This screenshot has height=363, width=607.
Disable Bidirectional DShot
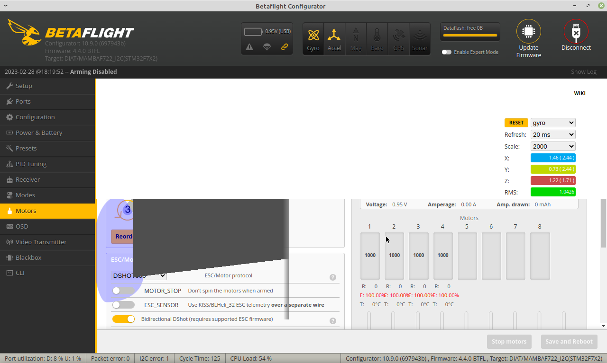[123, 319]
